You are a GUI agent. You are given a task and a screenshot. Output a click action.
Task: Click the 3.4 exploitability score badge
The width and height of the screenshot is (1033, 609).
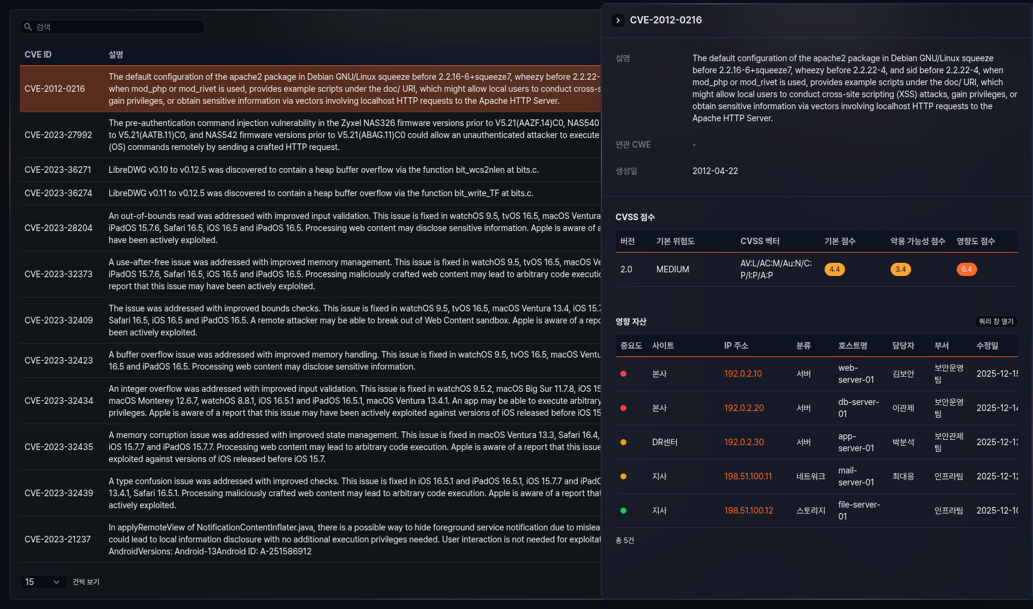tap(900, 269)
